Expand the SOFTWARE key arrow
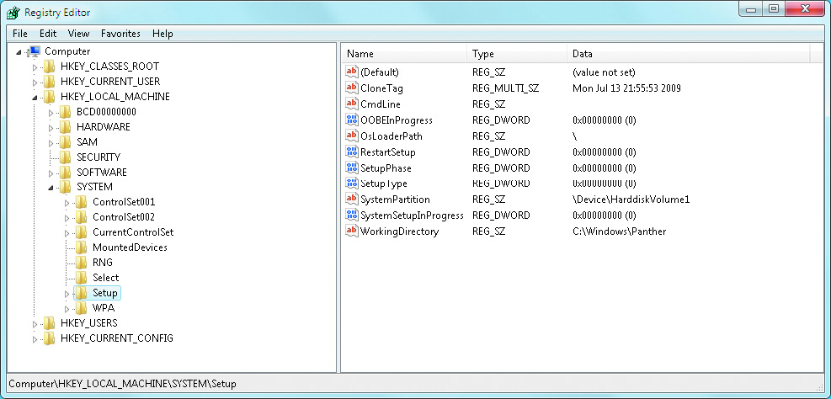The height and width of the screenshot is (399, 831). point(51,173)
